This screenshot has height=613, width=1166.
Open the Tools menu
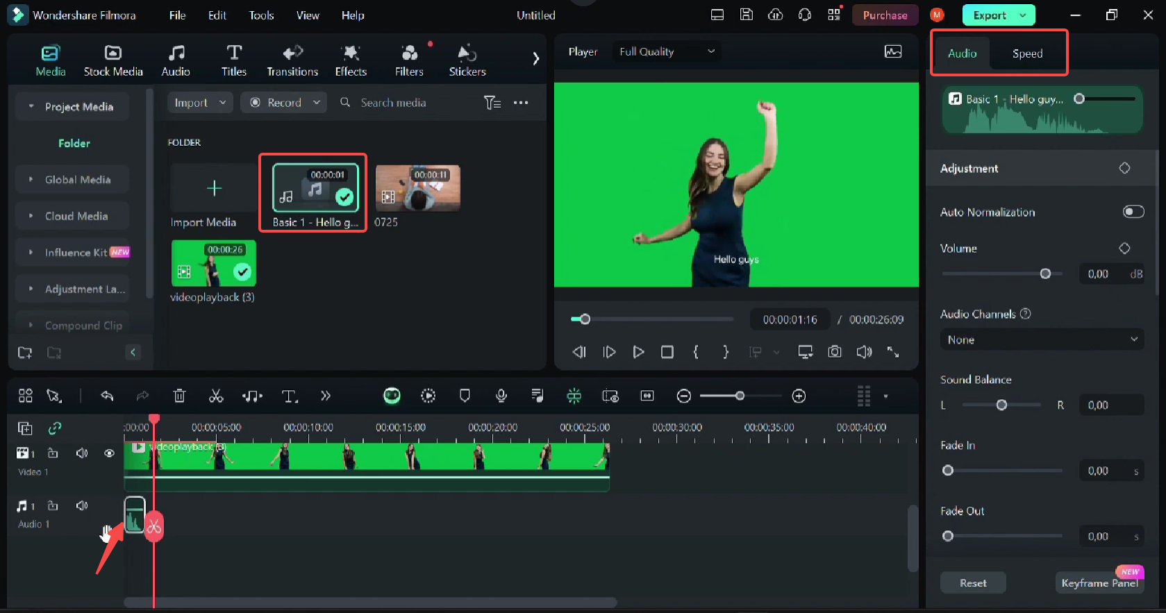(x=261, y=15)
